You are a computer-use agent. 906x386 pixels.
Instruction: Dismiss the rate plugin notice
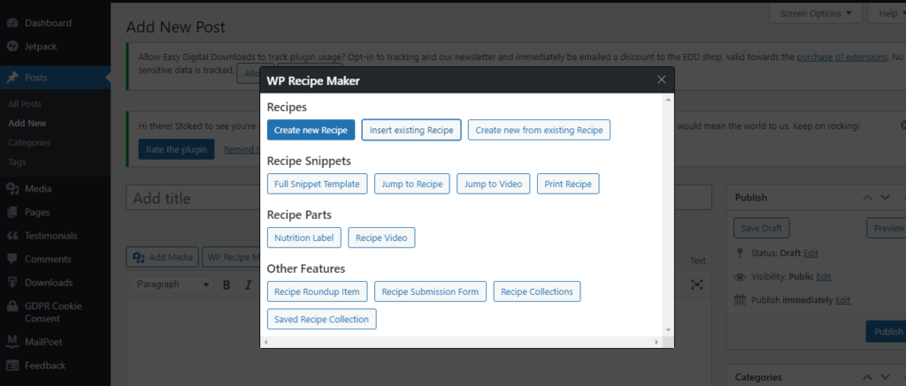pos(902,125)
